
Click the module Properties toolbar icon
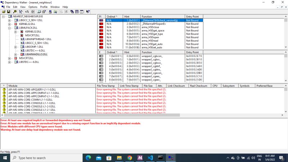click(x=44, y=12)
